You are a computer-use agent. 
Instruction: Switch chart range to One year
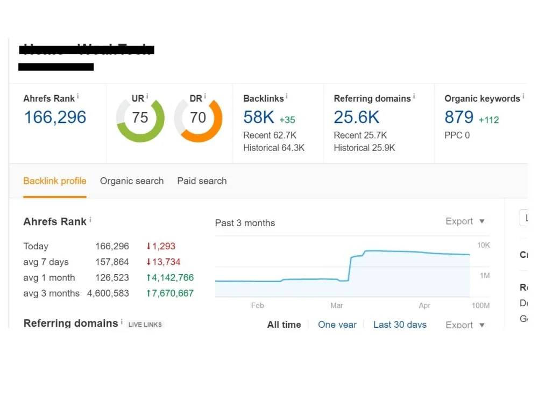(337, 325)
